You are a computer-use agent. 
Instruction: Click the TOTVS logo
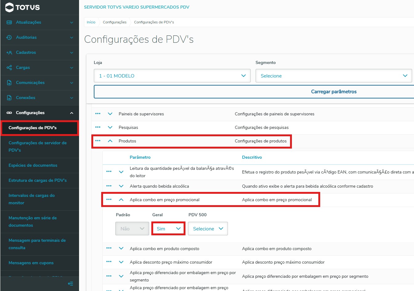click(22, 7)
